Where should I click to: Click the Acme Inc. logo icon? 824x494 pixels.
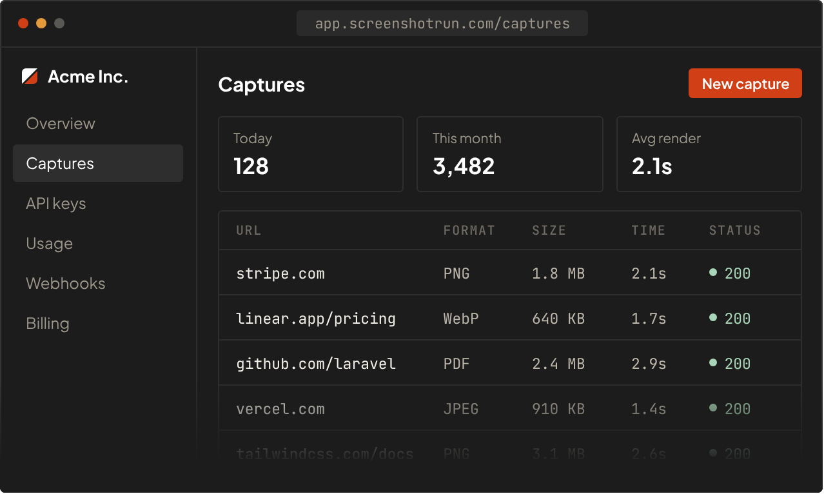click(x=30, y=77)
